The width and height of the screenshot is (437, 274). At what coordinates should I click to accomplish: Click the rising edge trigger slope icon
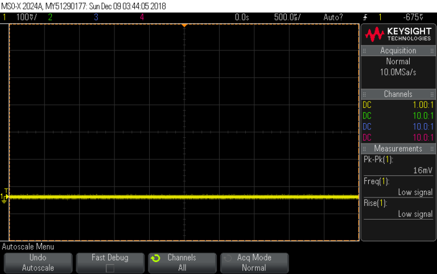click(x=365, y=17)
